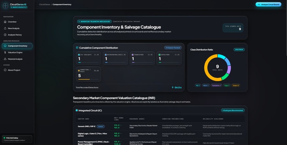Click the CircuitSense AI logo icon
Screen dimensions: 287x145
pyautogui.click(x=5, y=6)
